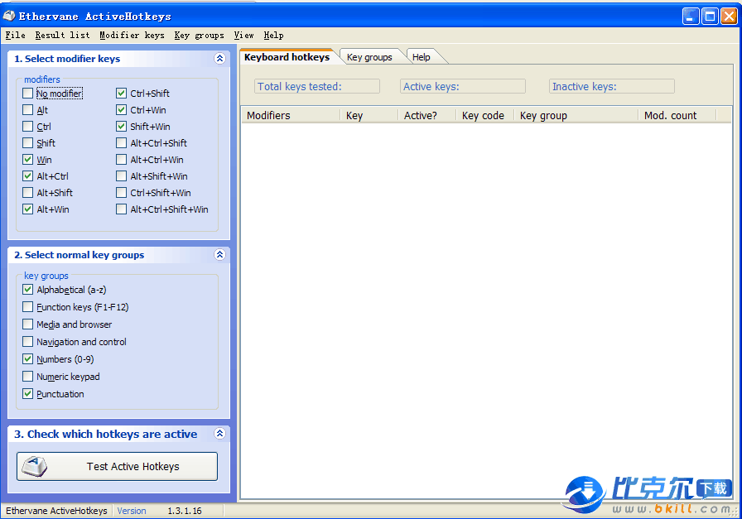Image resolution: width=742 pixels, height=519 pixels.
Task: Open the Key groups menu
Action: pos(199,35)
